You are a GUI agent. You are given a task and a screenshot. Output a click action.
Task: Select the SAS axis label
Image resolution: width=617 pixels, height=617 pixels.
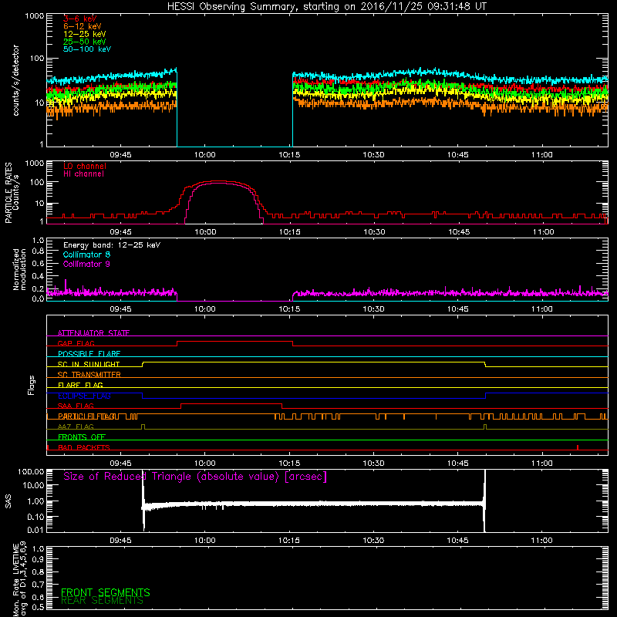8,501
